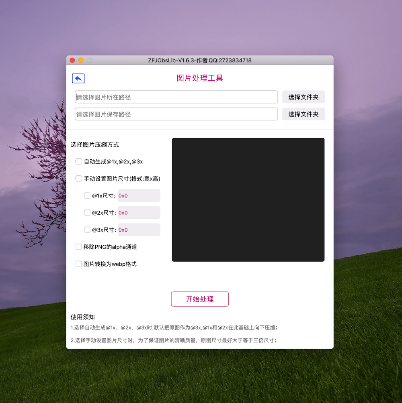Image resolution: width=402 pixels, height=403 pixels.
Task: Click usage note 2 about triple size
Action: point(173,340)
